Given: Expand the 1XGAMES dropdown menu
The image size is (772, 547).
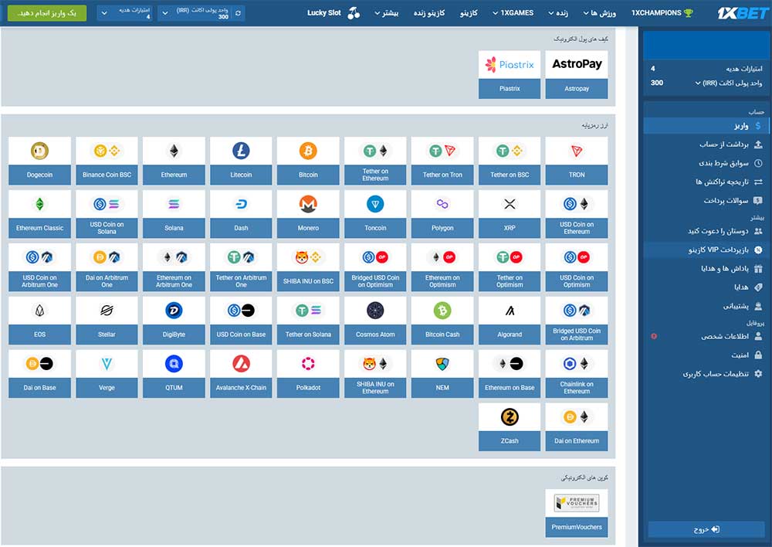Looking at the screenshot, I should [x=513, y=13].
